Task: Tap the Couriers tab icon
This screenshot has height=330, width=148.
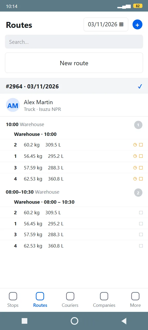Action: 70,296
